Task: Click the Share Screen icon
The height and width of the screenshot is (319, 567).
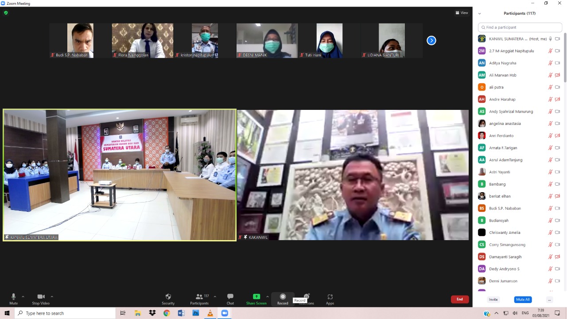Action: 256,297
